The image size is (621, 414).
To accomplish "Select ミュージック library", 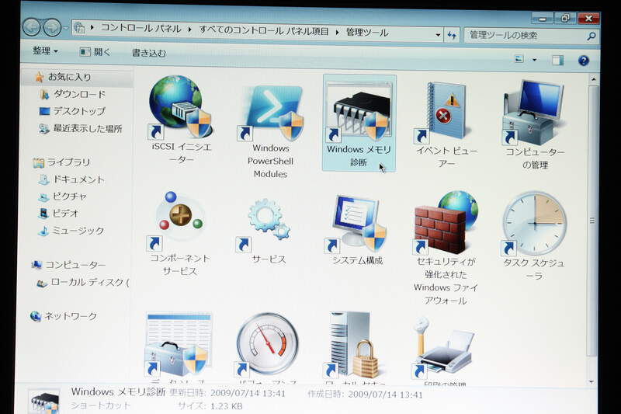I will (x=71, y=231).
